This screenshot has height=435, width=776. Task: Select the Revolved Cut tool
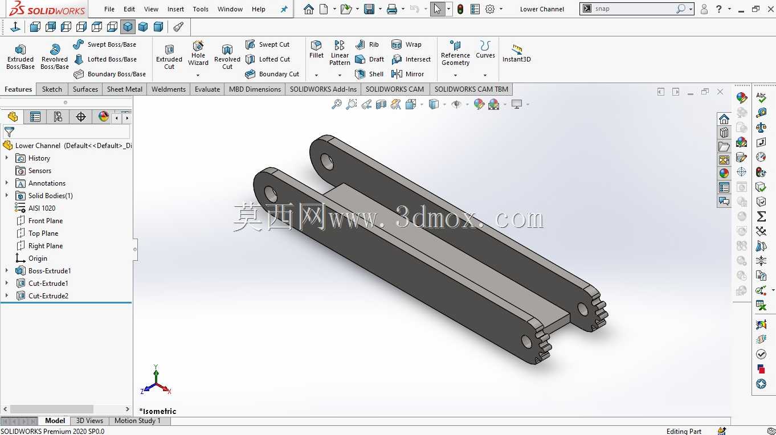(227, 57)
